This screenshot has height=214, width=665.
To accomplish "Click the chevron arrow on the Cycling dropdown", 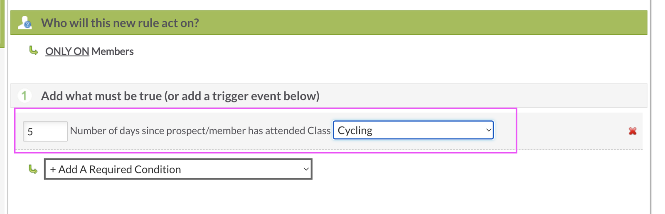I will [488, 130].
